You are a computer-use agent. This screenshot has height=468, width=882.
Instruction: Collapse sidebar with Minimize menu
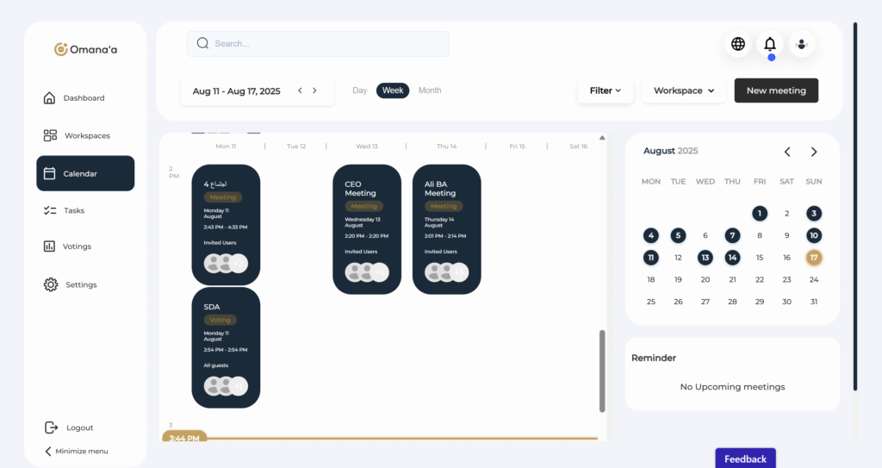click(x=77, y=451)
